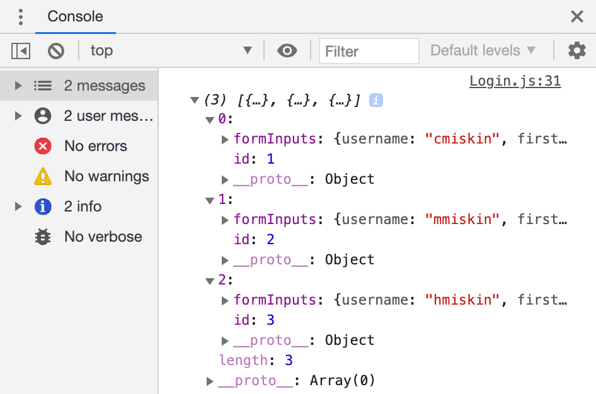Select the dock-to-side panel icon

click(x=20, y=50)
